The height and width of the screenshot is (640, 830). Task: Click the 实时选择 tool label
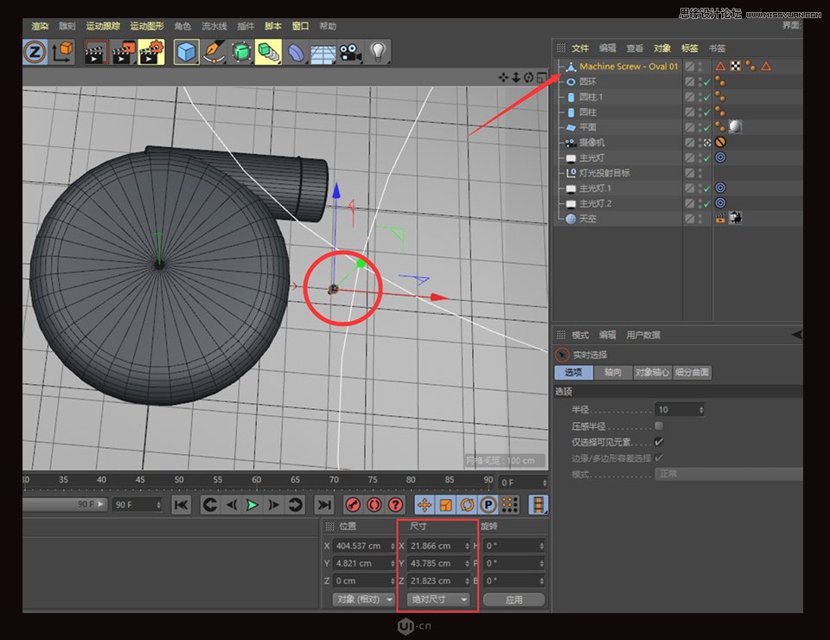[x=590, y=355]
